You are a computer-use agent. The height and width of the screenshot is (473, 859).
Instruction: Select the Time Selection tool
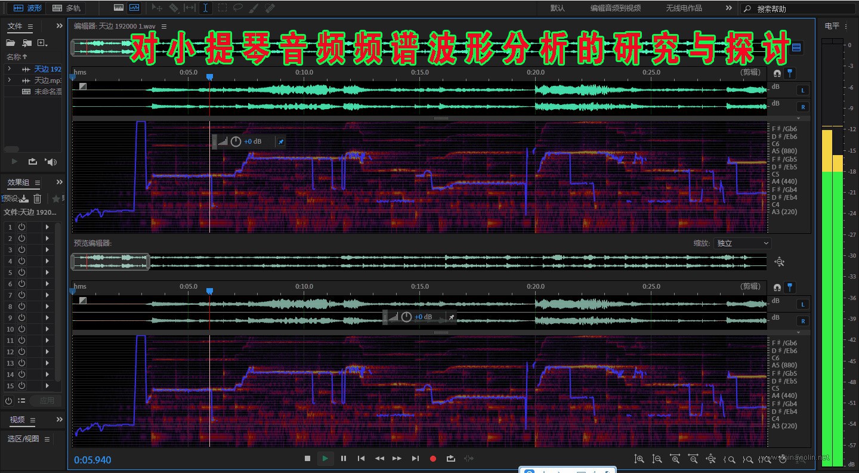pyautogui.click(x=205, y=8)
